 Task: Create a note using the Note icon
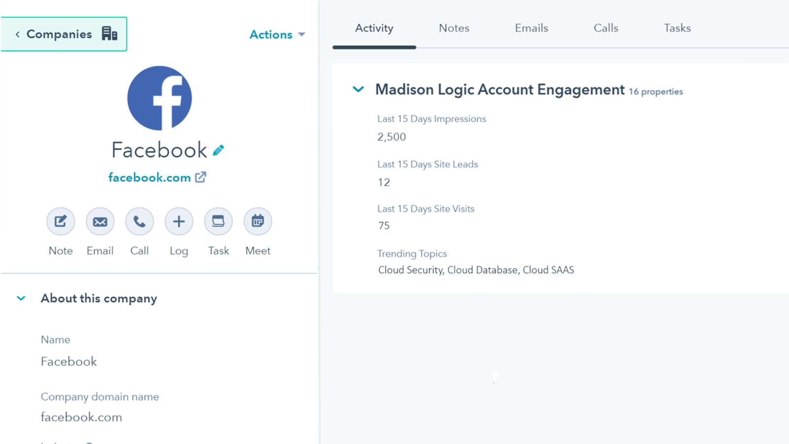click(x=60, y=221)
